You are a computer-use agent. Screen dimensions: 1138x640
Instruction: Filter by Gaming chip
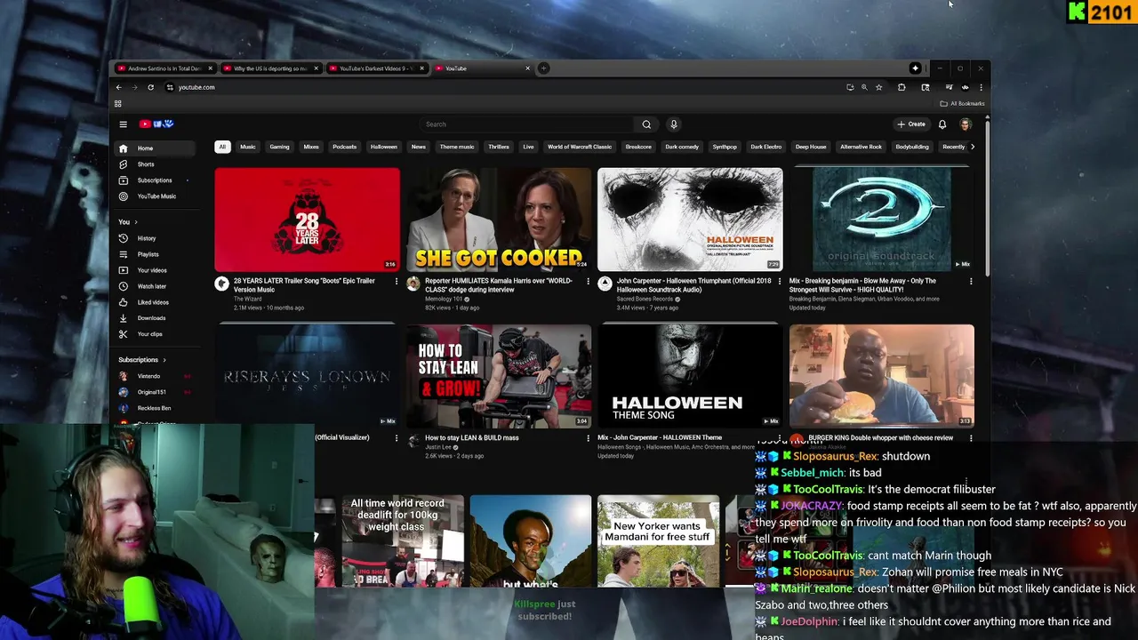click(x=279, y=147)
